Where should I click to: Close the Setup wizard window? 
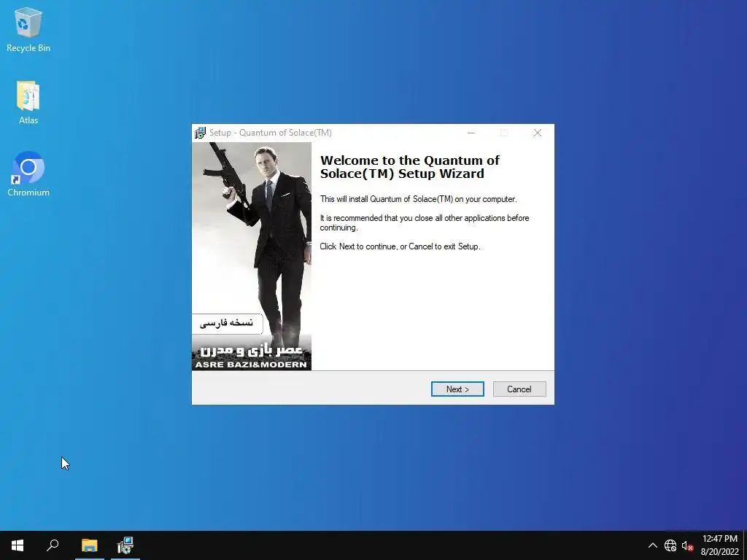point(538,133)
